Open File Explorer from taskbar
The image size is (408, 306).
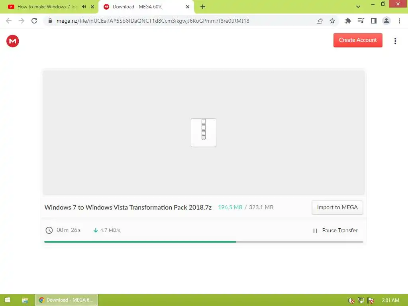[25, 300]
